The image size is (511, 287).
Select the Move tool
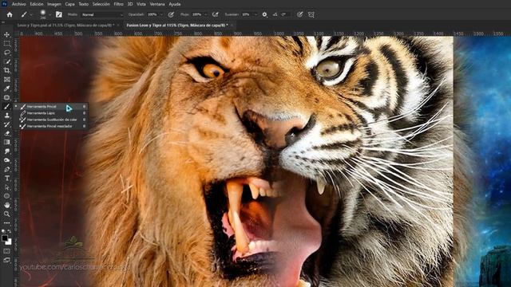click(x=7, y=34)
